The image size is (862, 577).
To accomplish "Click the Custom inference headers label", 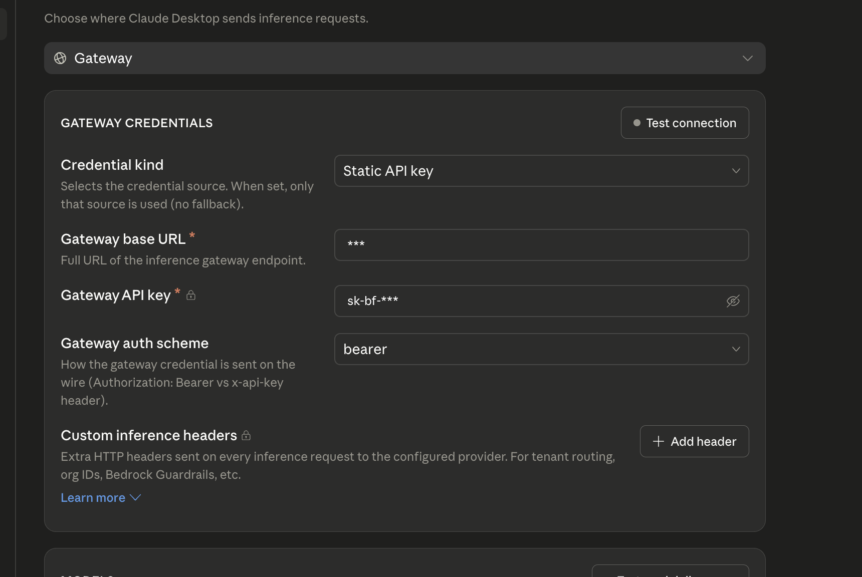I will (149, 435).
